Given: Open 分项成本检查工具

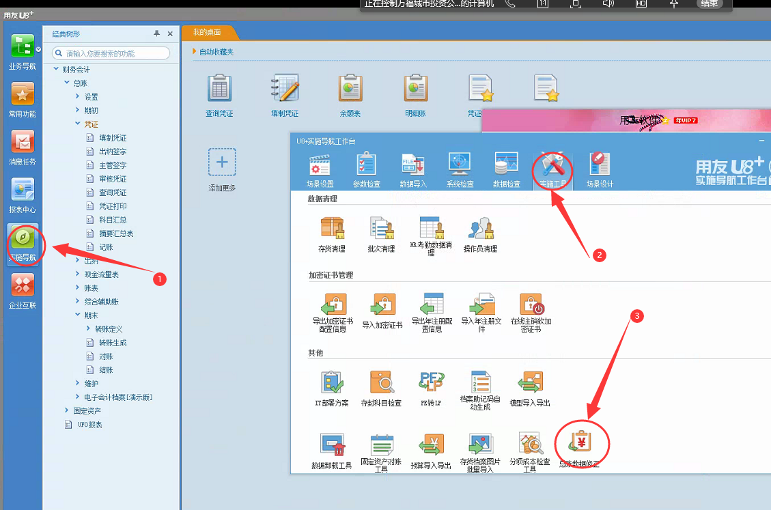Looking at the screenshot, I should click(530, 453).
